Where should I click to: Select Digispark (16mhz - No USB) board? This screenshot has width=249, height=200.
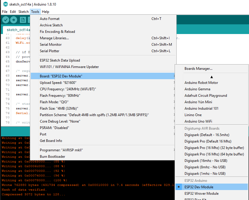pyautogui.click(x=212, y=161)
